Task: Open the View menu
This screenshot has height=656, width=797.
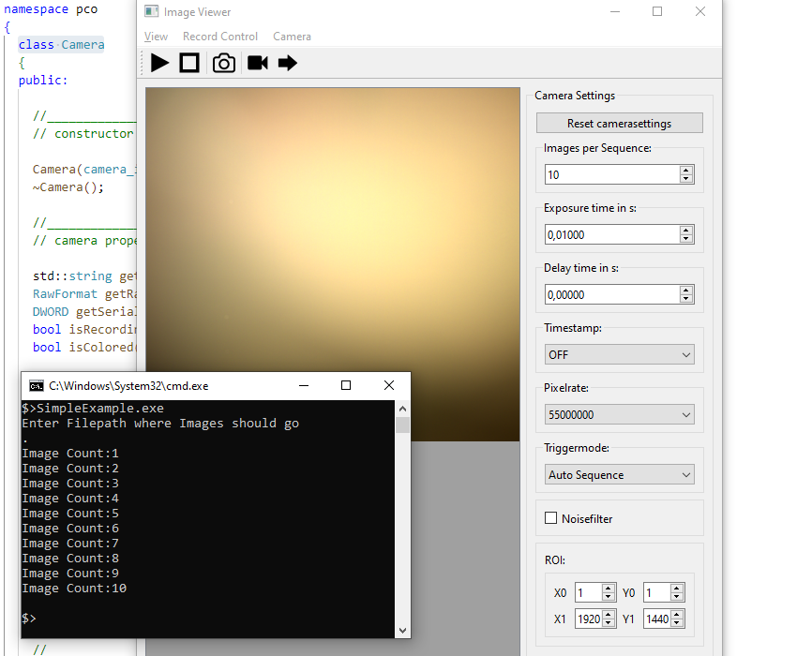Action: 156,37
